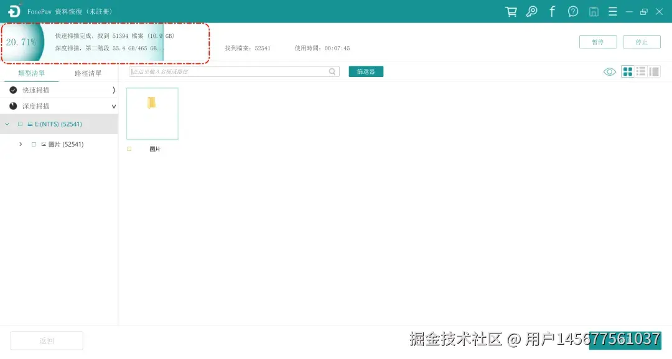
Task: Switch to the list view mode
Action: [641, 71]
